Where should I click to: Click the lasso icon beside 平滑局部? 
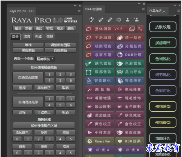click(89, 38)
